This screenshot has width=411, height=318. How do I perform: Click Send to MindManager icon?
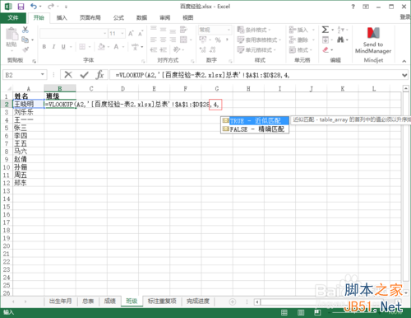[x=373, y=33]
